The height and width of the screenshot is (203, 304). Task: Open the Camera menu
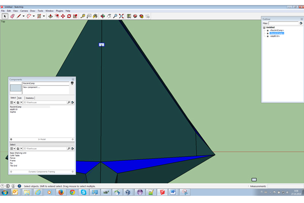click(x=24, y=11)
